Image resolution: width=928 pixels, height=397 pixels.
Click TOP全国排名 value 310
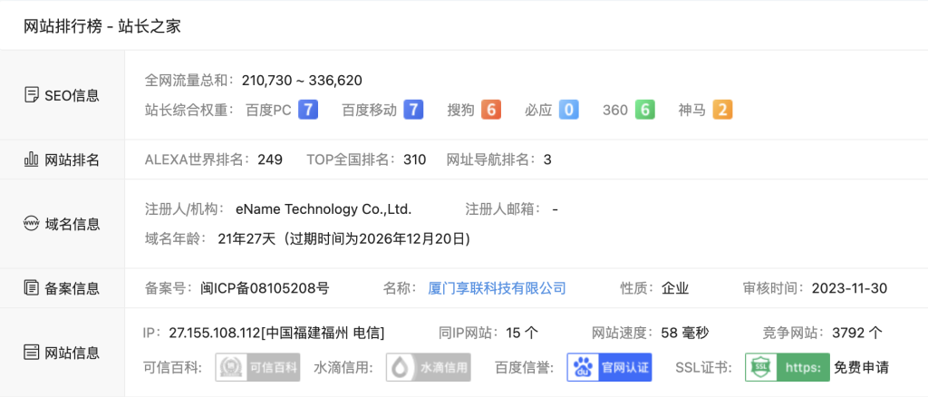pyautogui.click(x=415, y=160)
